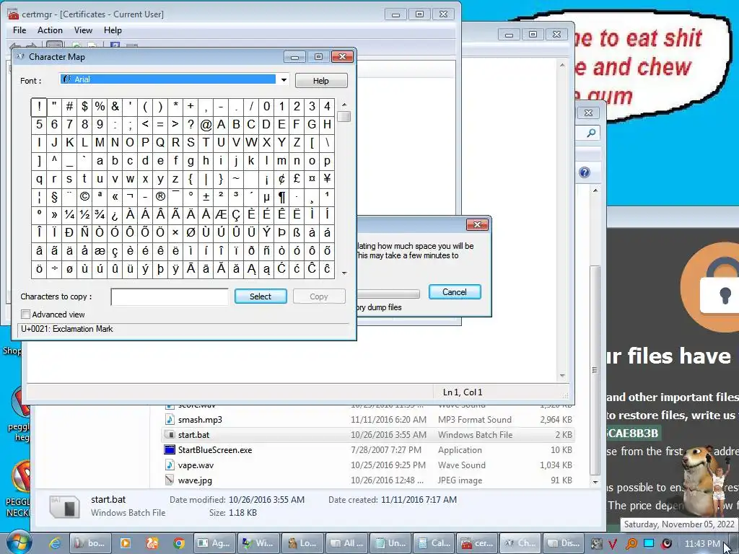The image size is (739, 554).
Task: Select the @ character in the grid
Action: pos(206,125)
